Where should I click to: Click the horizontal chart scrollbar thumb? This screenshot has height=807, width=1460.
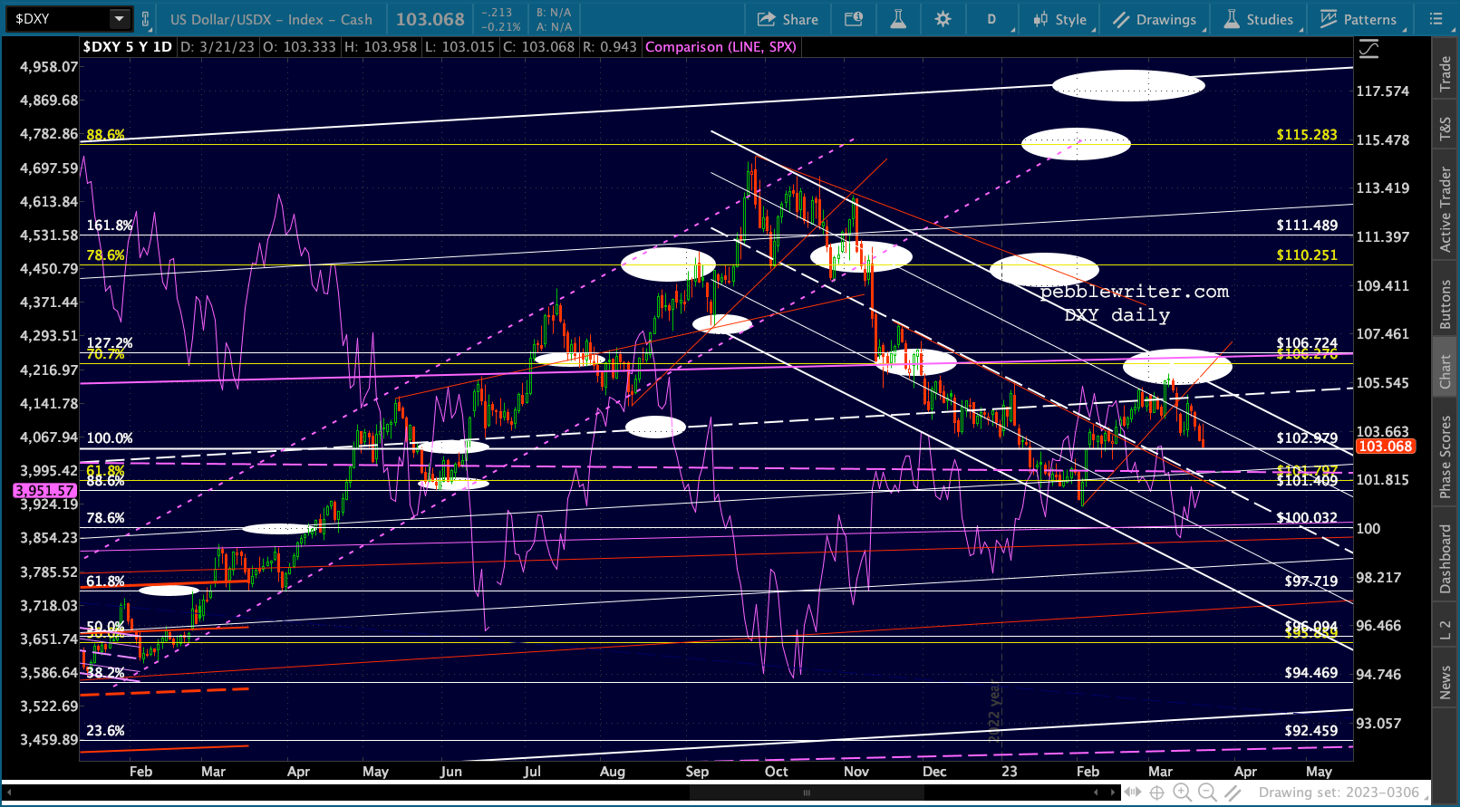pyautogui.click(x=806, y=793)
